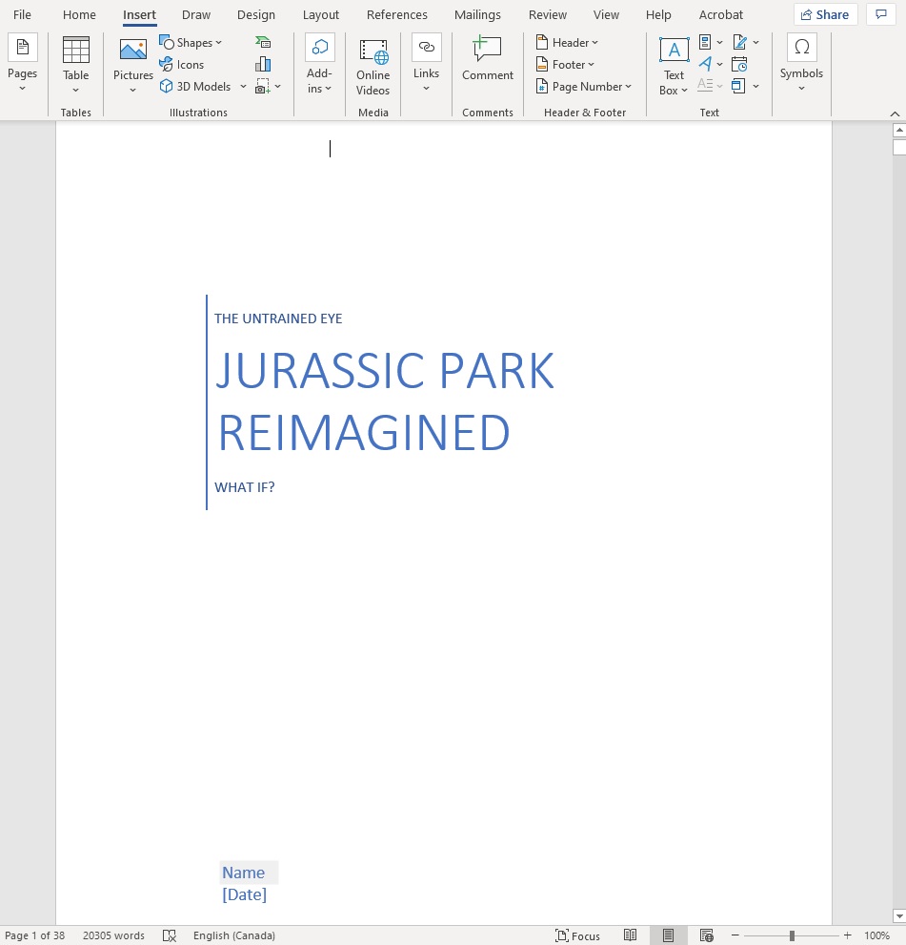The width and height of the screenshot is (906, 945).
Task: Open Online Videos media inserter
Action: [x=372, y=65]
